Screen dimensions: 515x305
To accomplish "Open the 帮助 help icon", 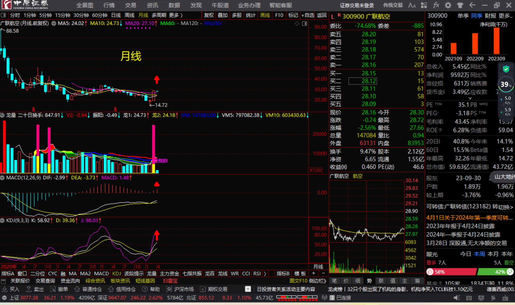I will 151,289.
